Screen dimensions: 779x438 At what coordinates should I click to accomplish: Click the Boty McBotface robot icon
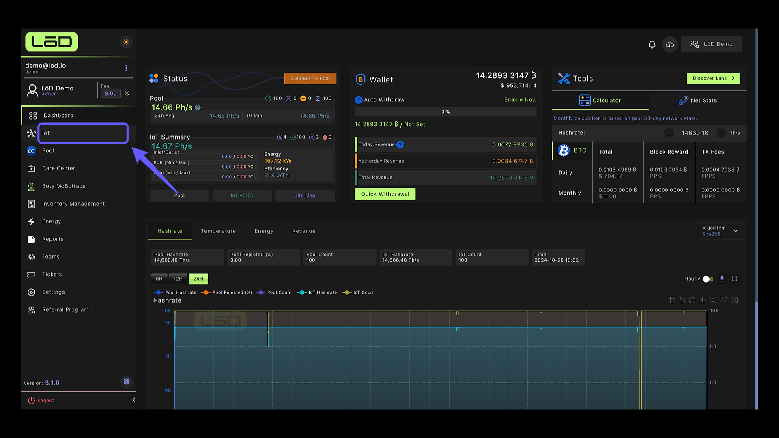[31, 186]
